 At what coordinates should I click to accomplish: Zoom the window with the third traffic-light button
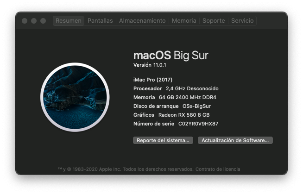(43, 21)
